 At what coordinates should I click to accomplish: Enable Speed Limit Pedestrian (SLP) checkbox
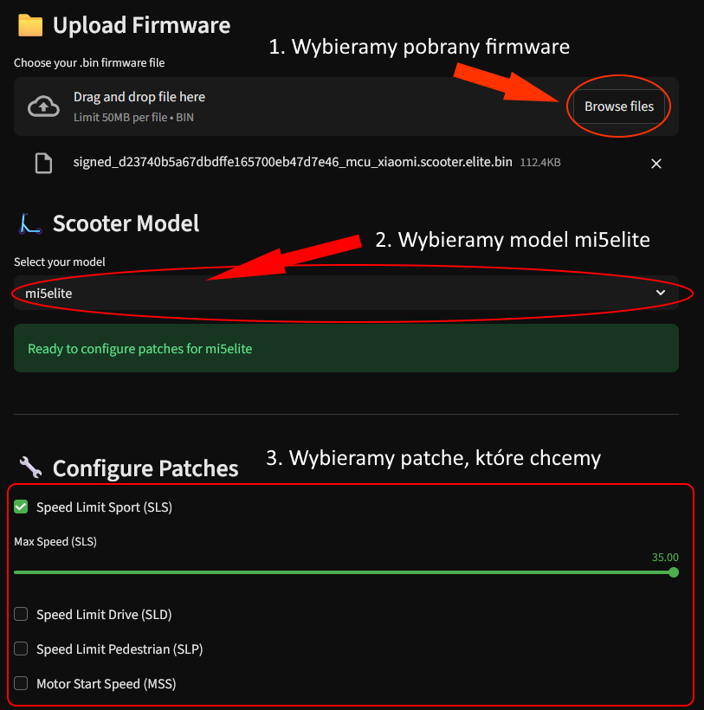pos(21,649)
